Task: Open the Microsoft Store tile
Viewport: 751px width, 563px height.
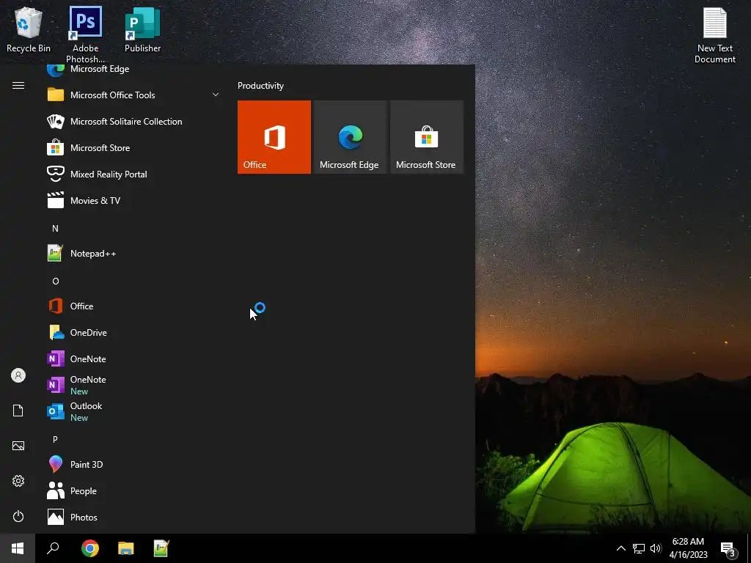Action: tap(427, 137)
